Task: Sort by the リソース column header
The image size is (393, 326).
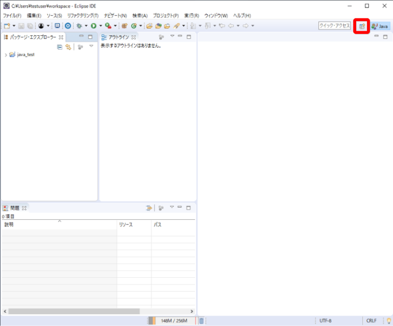Action: 126,225
